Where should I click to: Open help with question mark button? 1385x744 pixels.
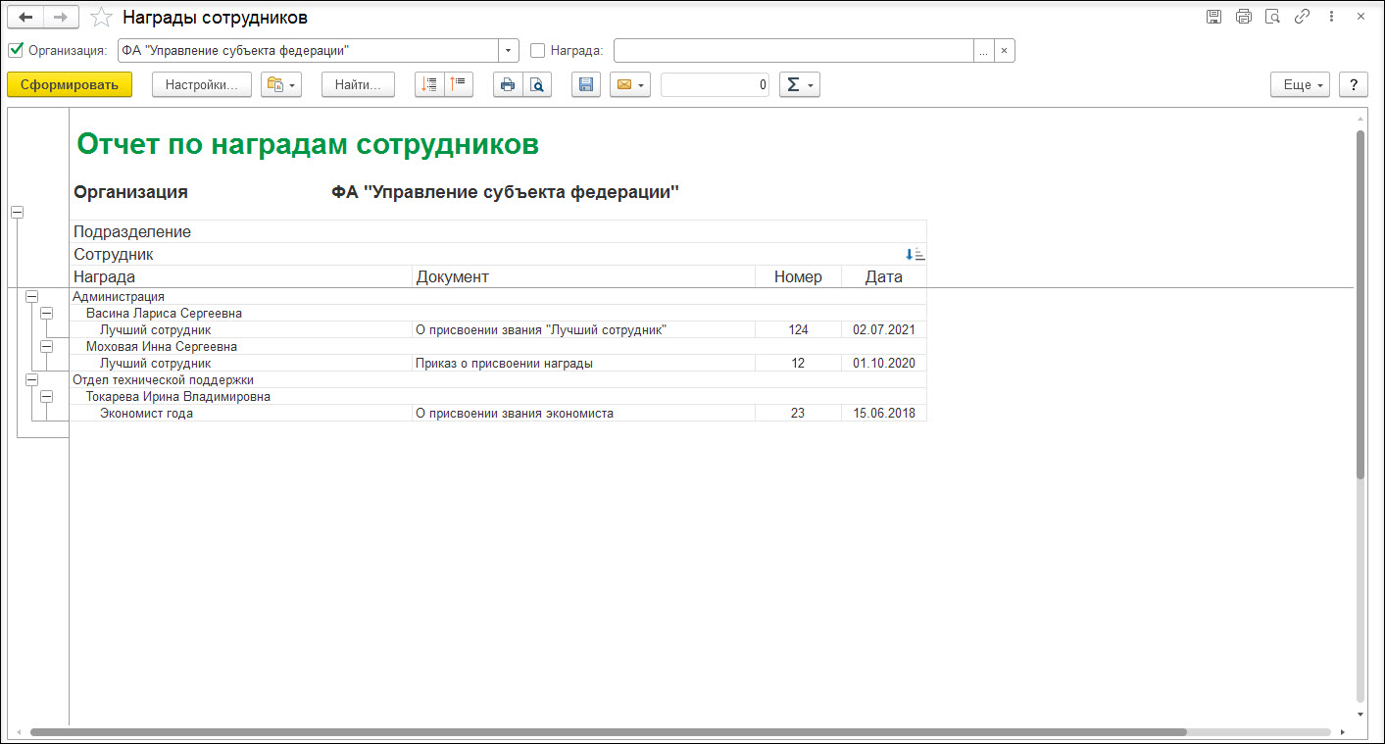[1354, 85]
